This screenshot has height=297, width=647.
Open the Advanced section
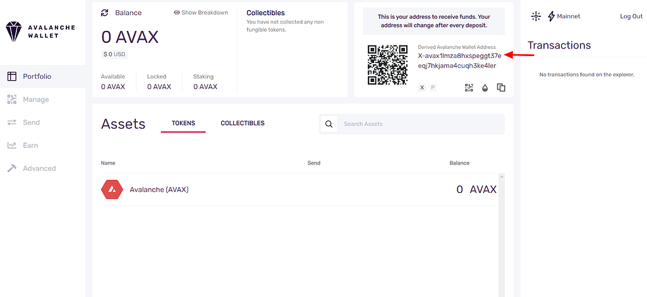click(42, 168)
